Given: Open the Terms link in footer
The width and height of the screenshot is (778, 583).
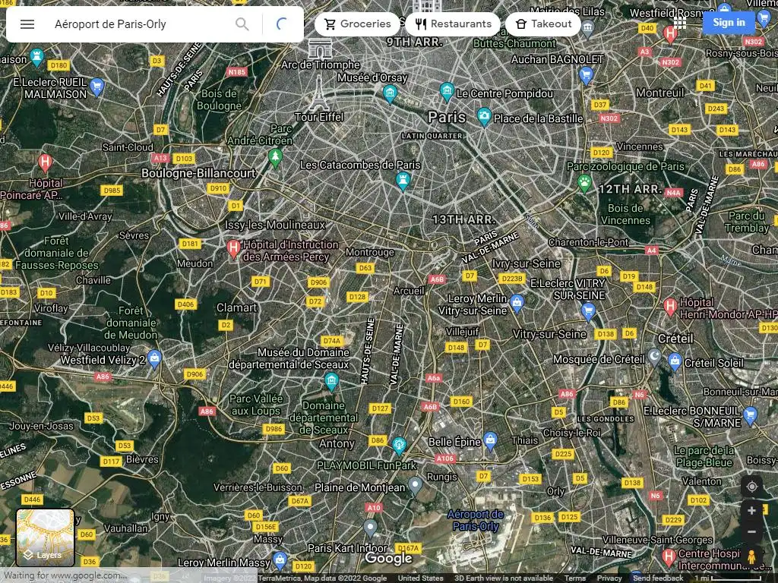Looking at the screenshot, I should coord(574,578).
